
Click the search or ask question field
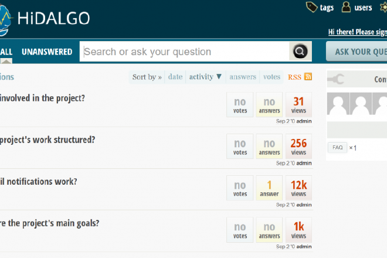(x=185, y=52)
